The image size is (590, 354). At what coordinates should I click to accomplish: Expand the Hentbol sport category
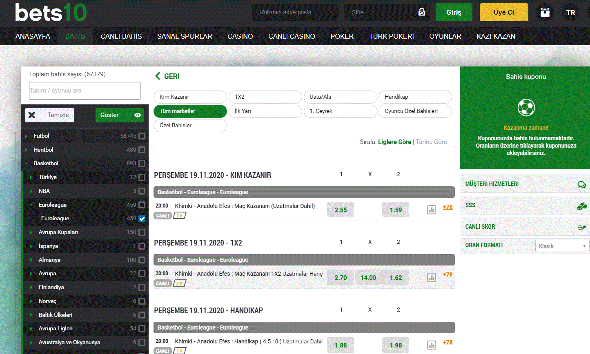26,150
